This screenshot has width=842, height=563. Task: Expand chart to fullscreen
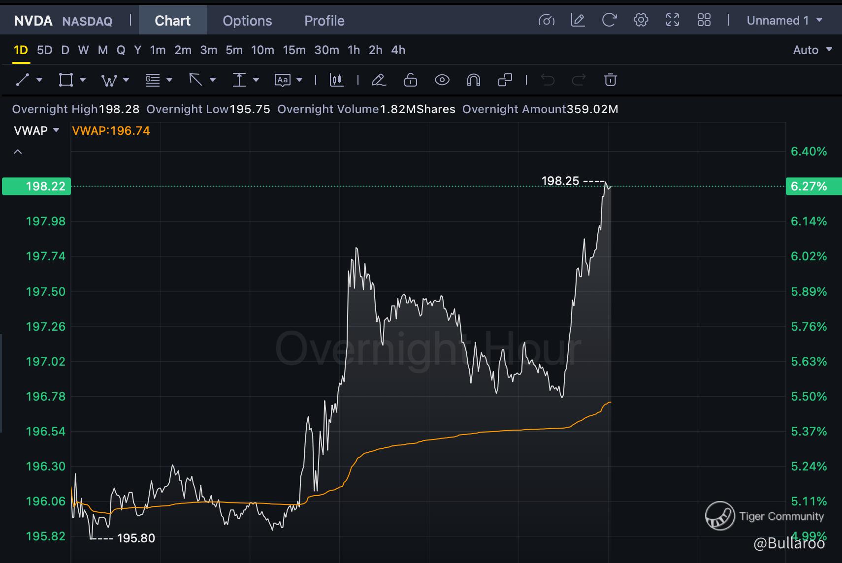click(x=672, y=20)
